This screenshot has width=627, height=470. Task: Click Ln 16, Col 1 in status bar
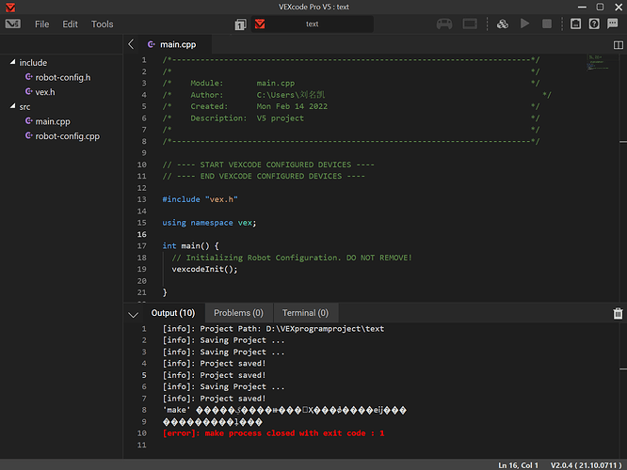(518, 465)
